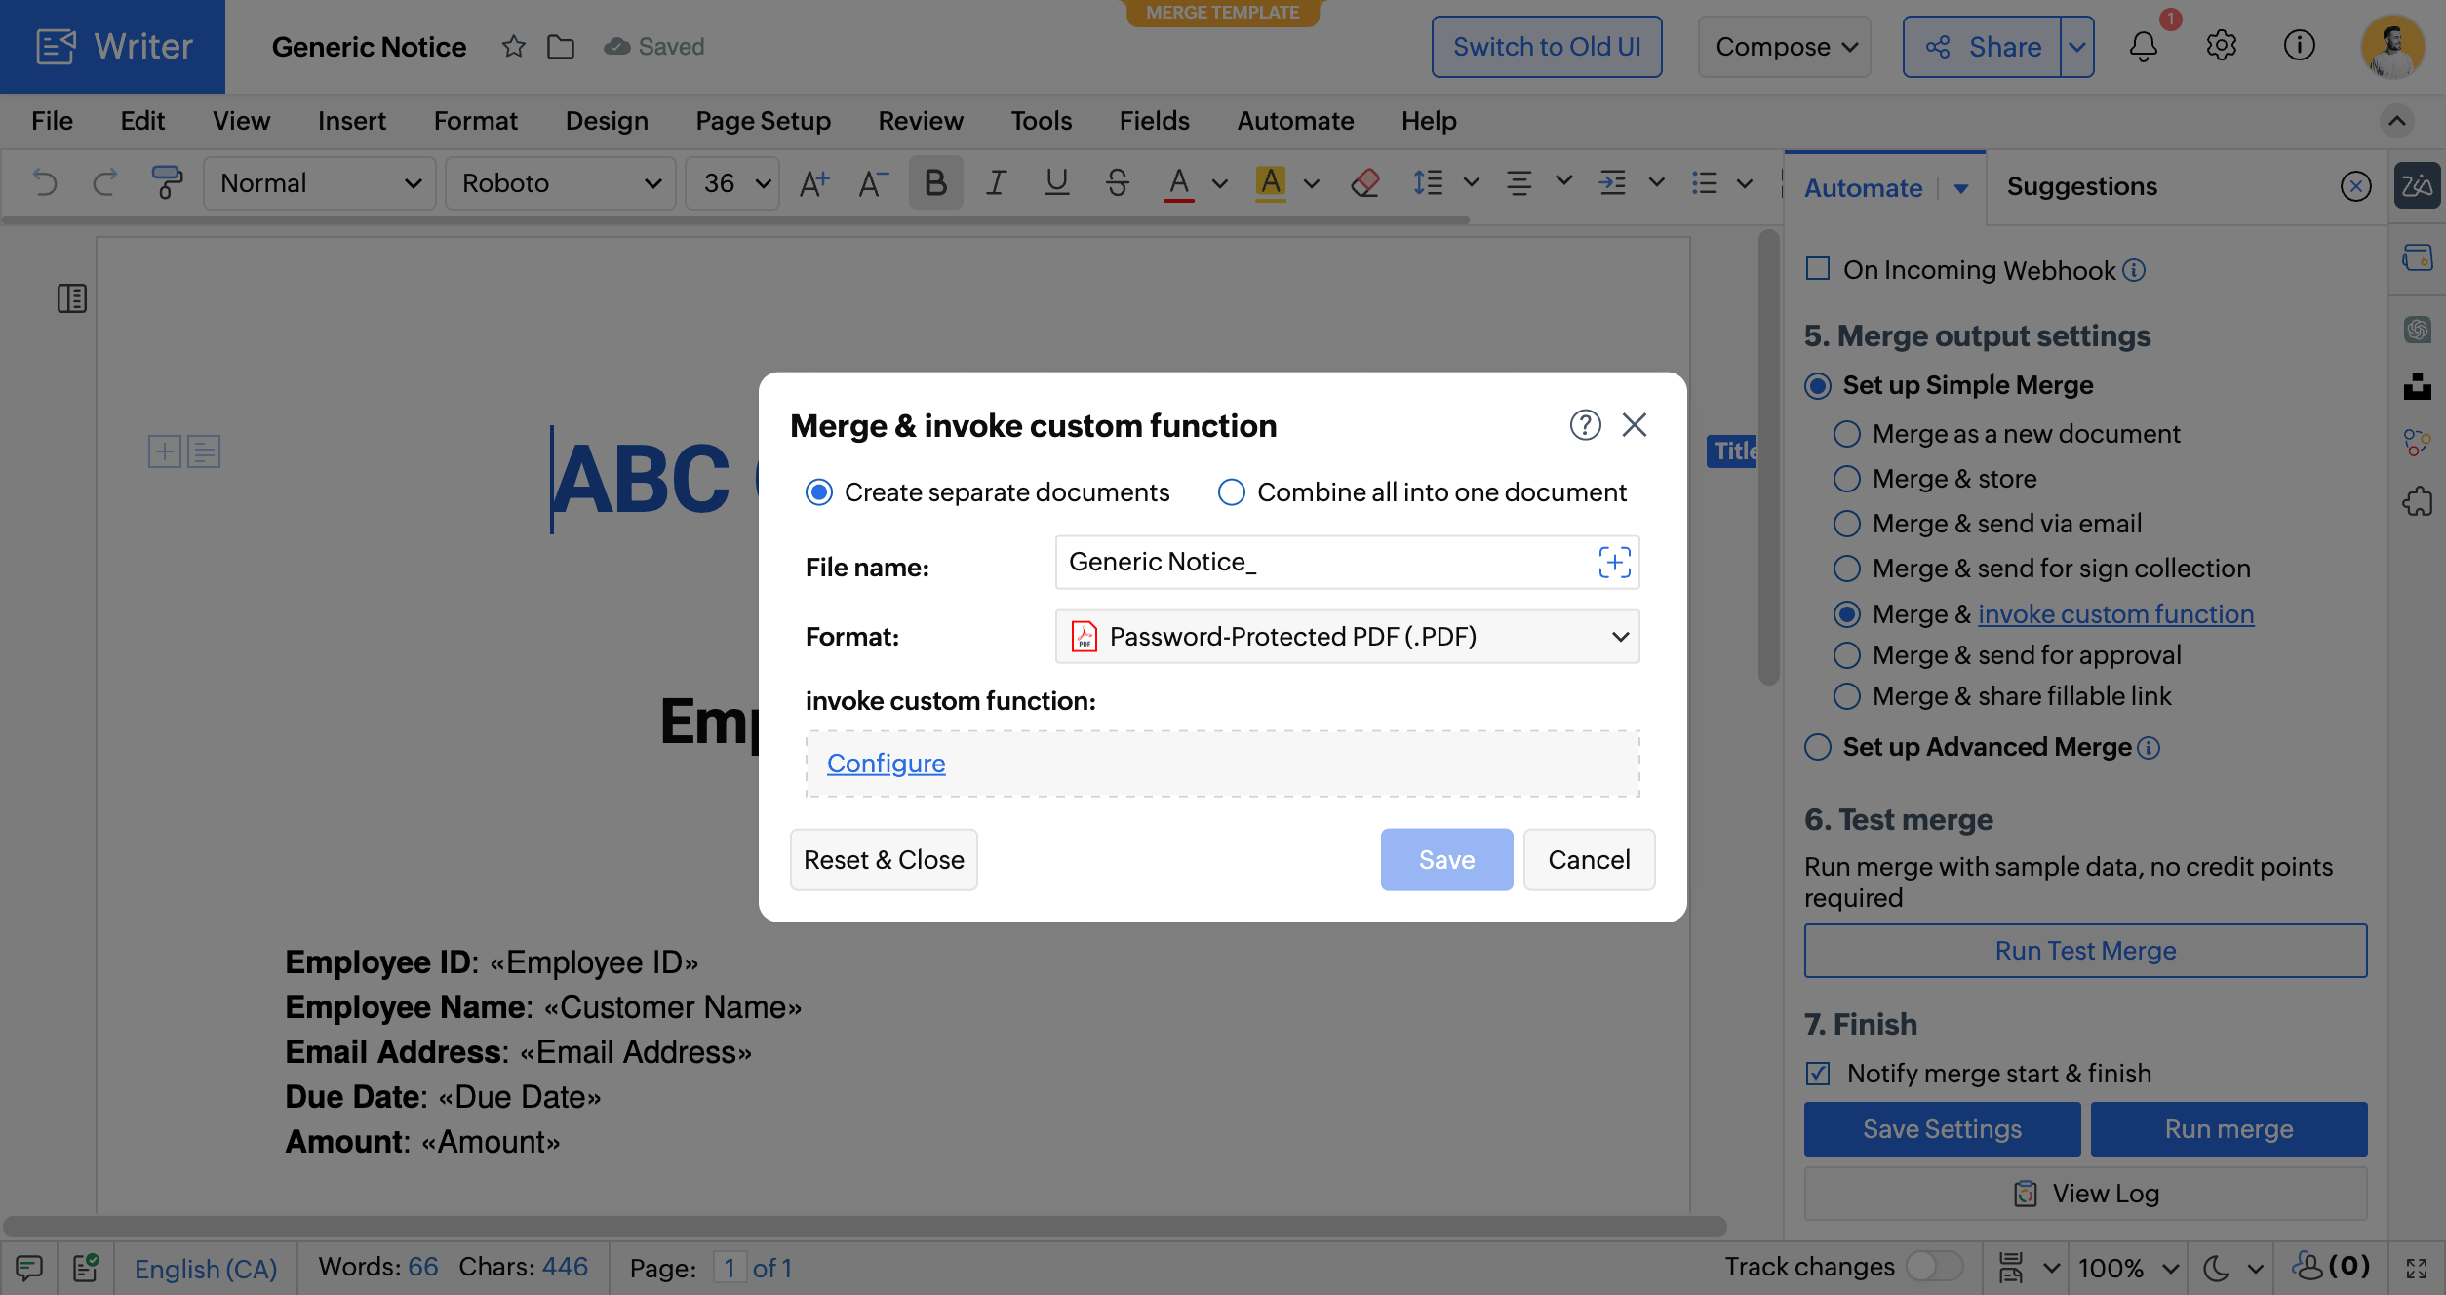2446x1295 pixels.
Task: Toggle italic formatting
Action: click(x=996, y=182)
